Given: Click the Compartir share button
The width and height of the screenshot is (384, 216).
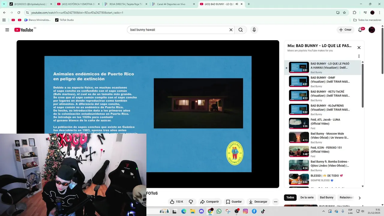Looking at the screenshot, I should pyautogui.click(x=209, y=202).
